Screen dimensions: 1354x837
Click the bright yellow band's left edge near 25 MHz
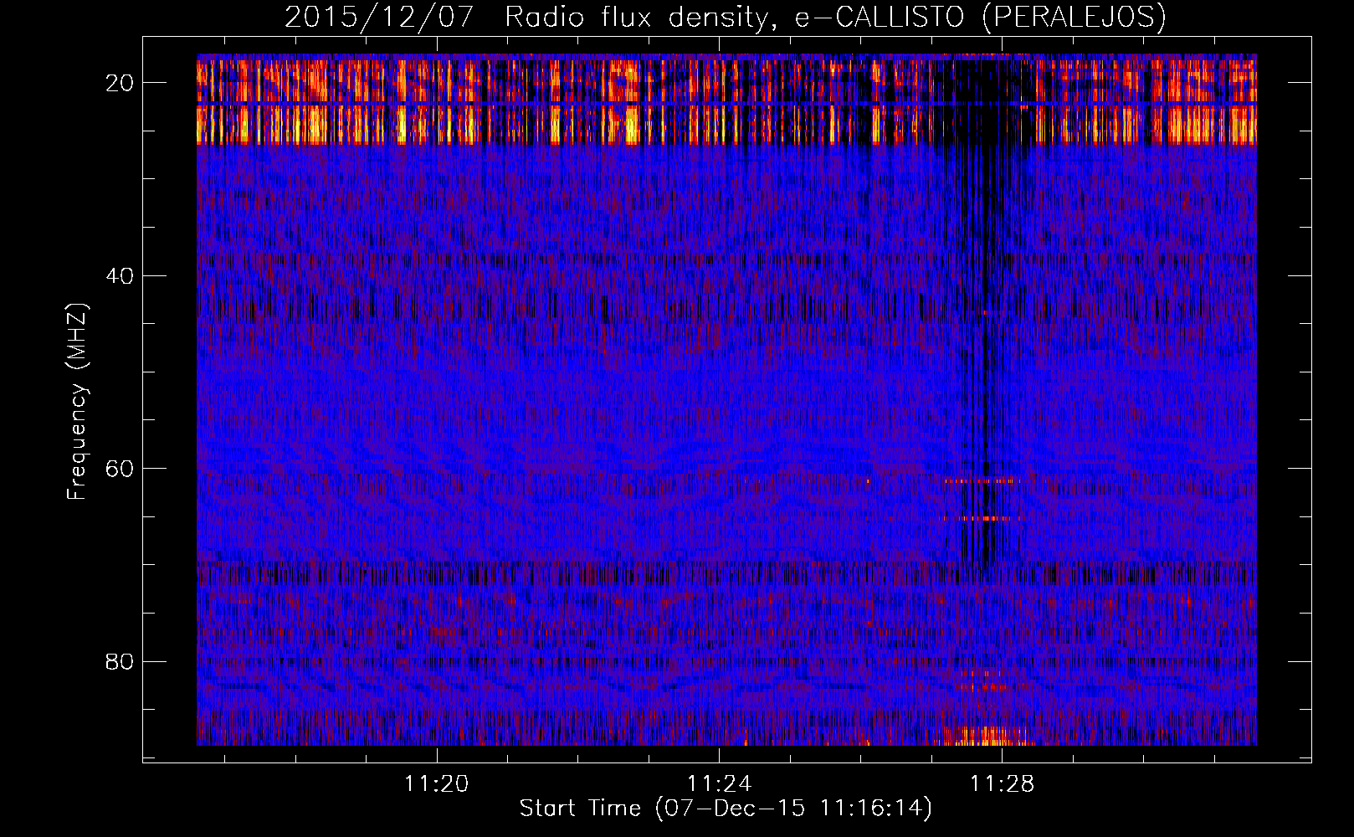[203, 126]
